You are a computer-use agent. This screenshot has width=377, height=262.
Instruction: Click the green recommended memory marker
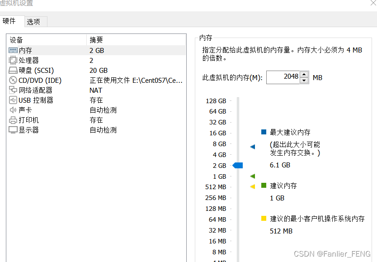tap(252, 176)
